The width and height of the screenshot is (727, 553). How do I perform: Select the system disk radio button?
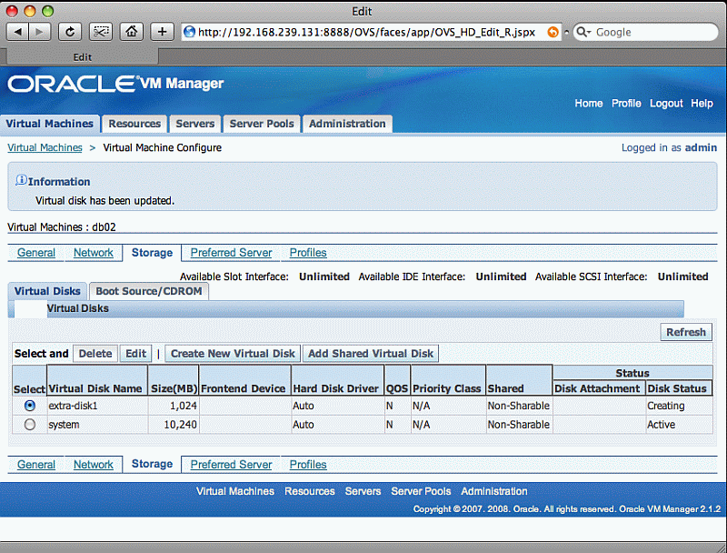(x=30, y=425)
